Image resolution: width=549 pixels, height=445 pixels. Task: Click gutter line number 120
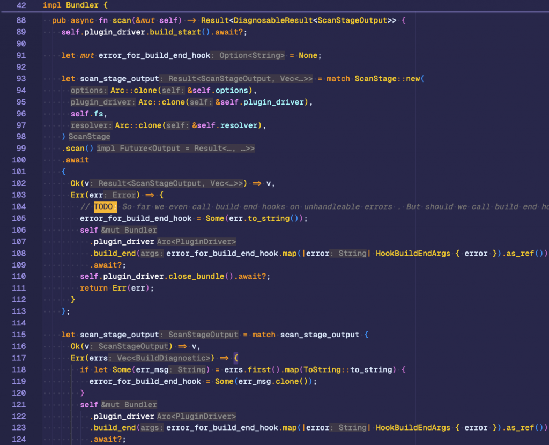coord(19,393)
